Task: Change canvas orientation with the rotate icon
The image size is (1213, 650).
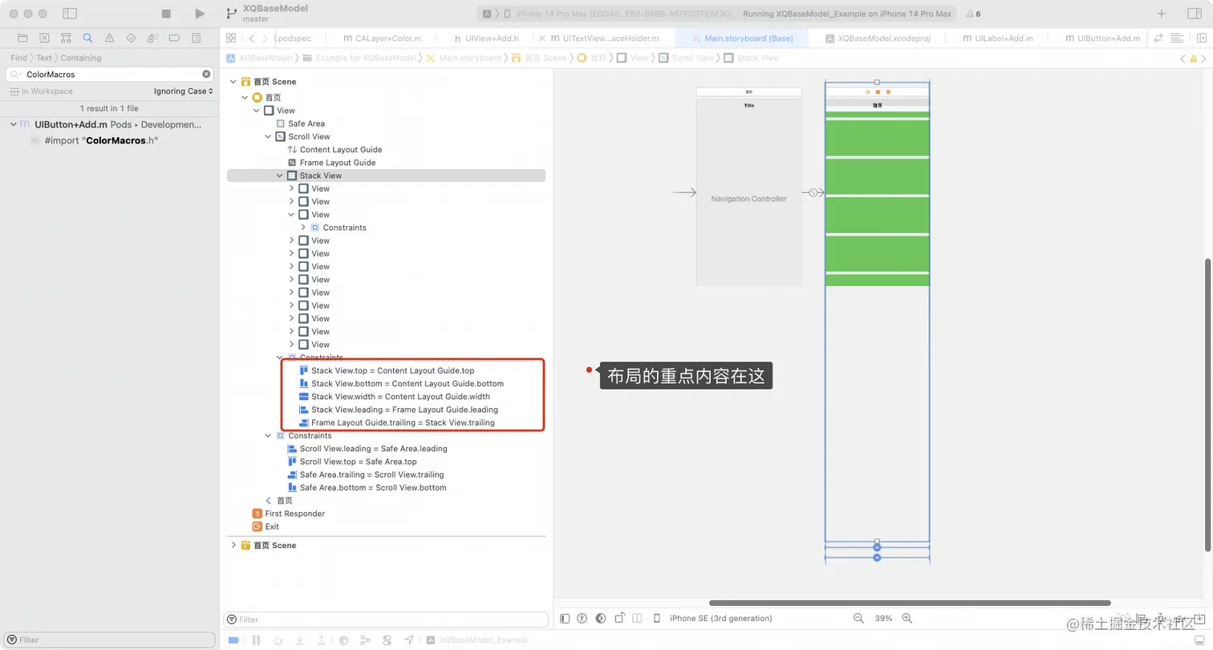Action: click(620, 618)
